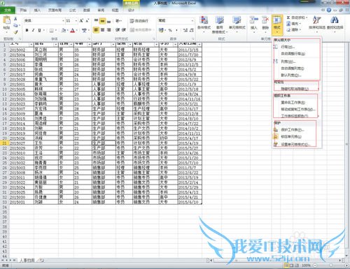This screenshot has height=269, width=350.
Task: Toggle align text right
Action: tap(108, 30)
